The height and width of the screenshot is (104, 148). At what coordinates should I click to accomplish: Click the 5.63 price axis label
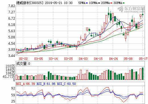pyautogui.click(x=12, y=31)
